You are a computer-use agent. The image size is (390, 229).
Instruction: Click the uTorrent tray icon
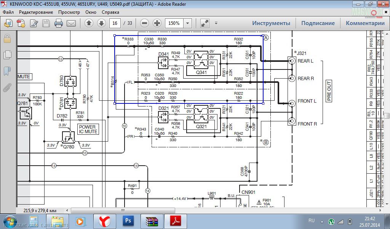331,221
